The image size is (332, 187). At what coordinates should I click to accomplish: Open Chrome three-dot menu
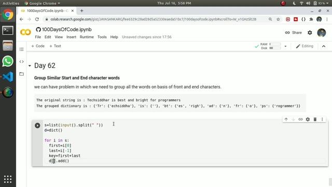pyautogui.click(x=327, y=19)
